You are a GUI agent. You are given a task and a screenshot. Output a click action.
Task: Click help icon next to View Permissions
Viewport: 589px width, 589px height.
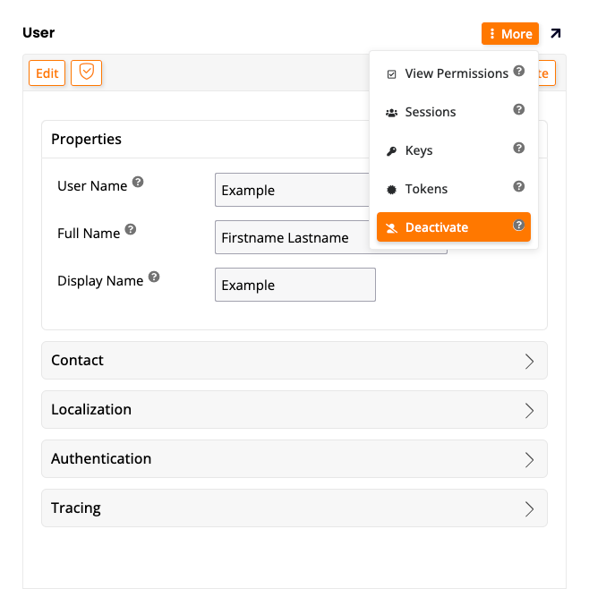[518, 72]
